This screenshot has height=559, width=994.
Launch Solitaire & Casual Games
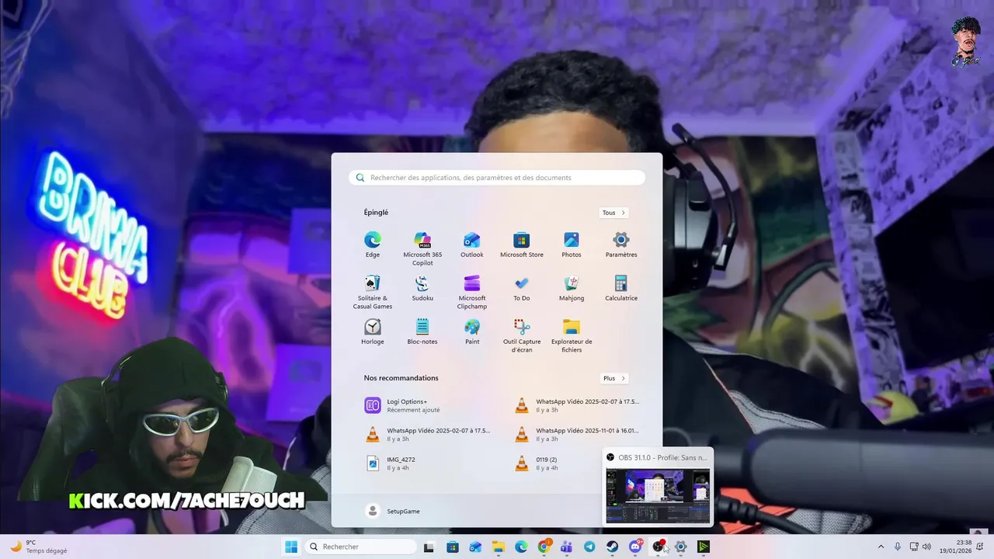[373, 292]
